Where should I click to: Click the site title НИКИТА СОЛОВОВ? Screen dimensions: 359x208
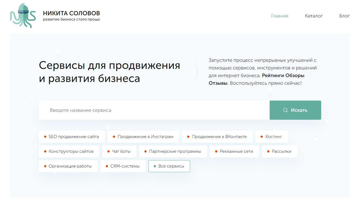pyautogui.click(x=71, y=13)
